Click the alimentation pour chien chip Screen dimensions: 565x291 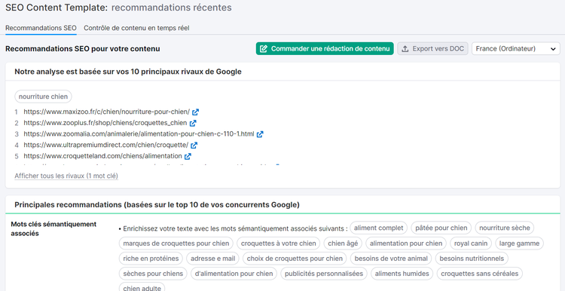tap(406, 244)
